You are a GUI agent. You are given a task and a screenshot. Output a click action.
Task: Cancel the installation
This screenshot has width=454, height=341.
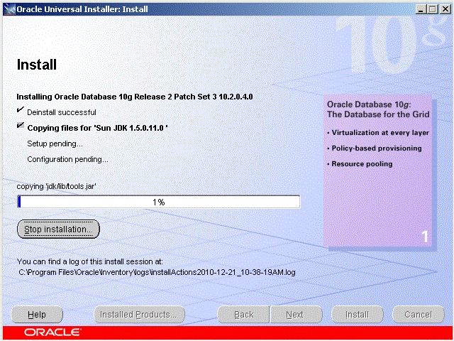(x=418, y=315)
